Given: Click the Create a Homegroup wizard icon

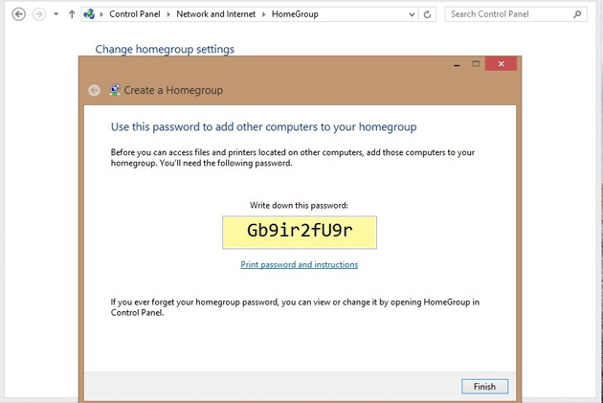Looking at the screenshot, I should (x=114, y=90).
